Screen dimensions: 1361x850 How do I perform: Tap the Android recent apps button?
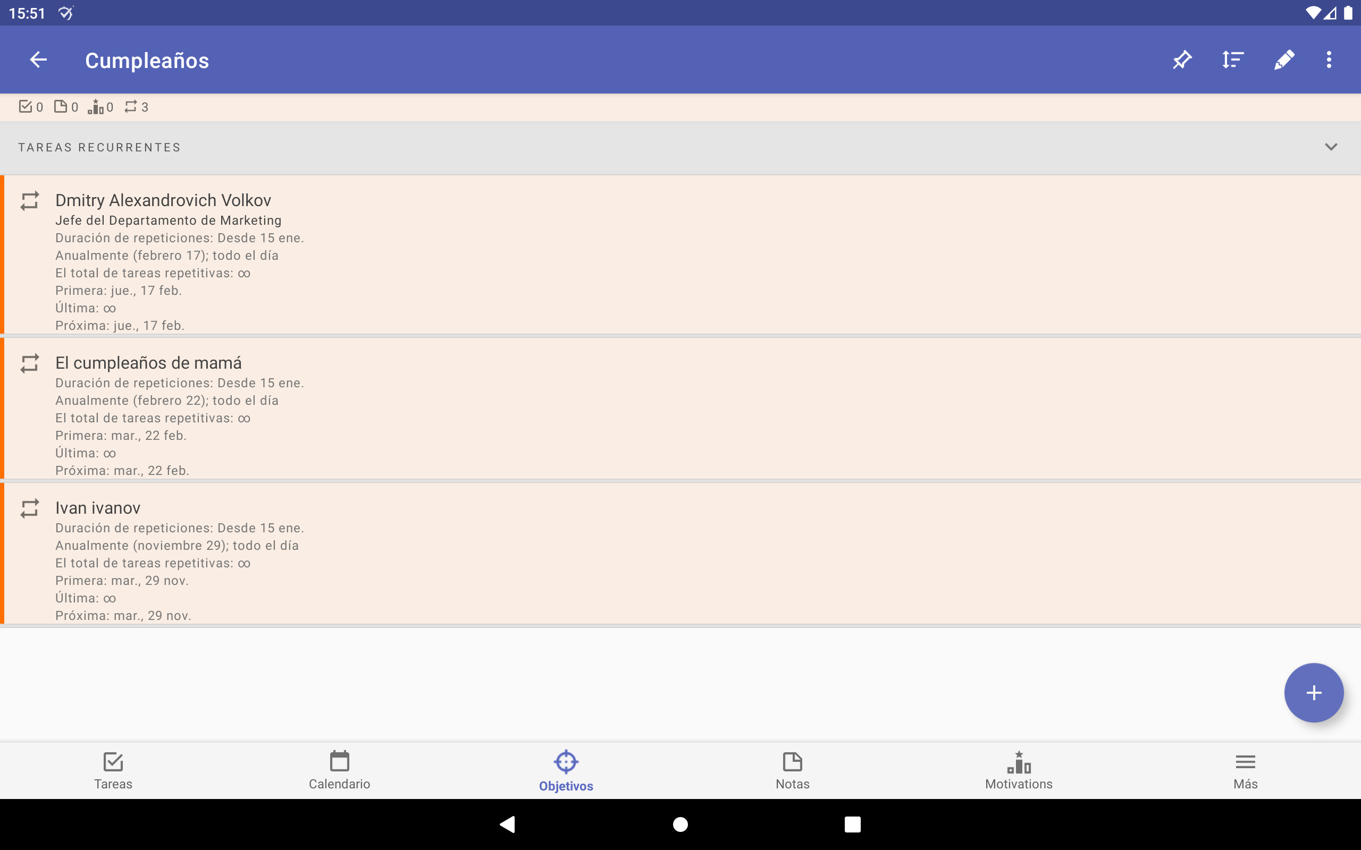[853, 824]
